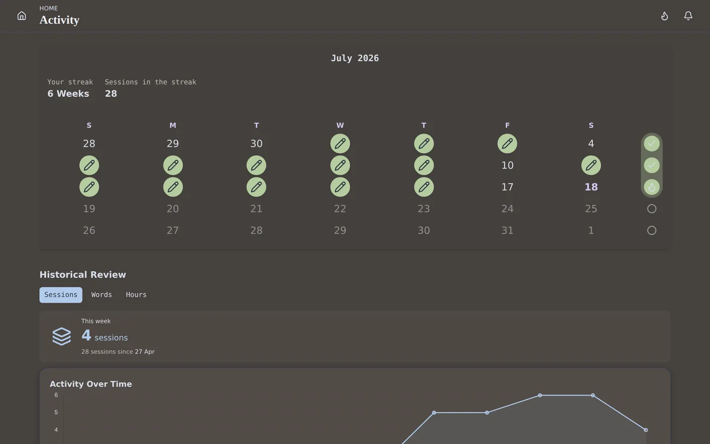
Task: Select Friday the 24th
Action: (x=507, y=209)
